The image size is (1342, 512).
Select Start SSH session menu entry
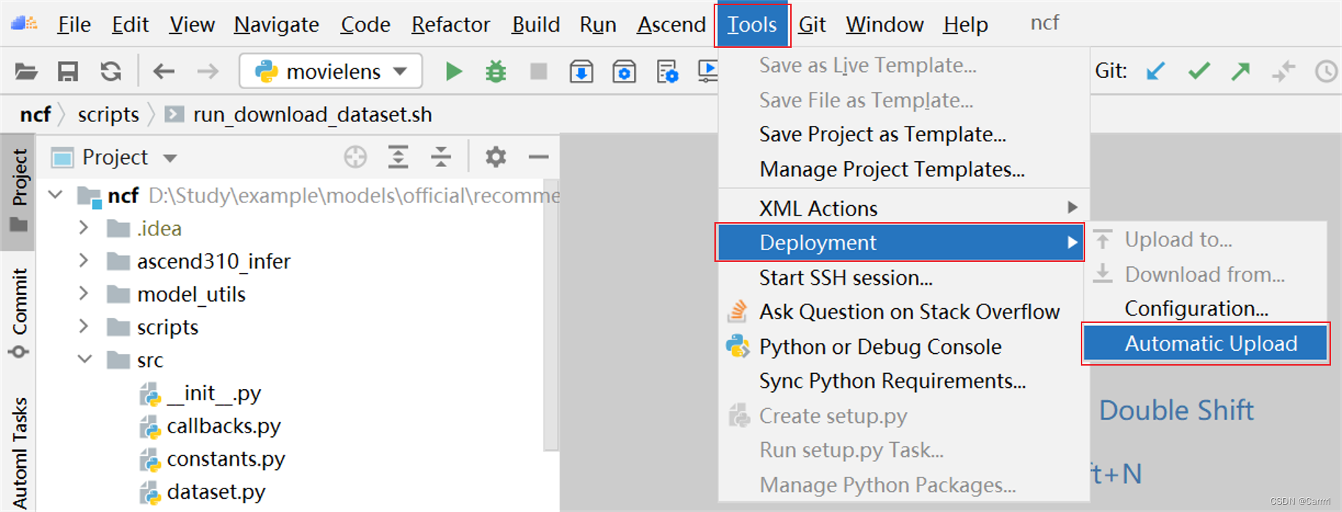pyautogui.click(x=845, y=278)
